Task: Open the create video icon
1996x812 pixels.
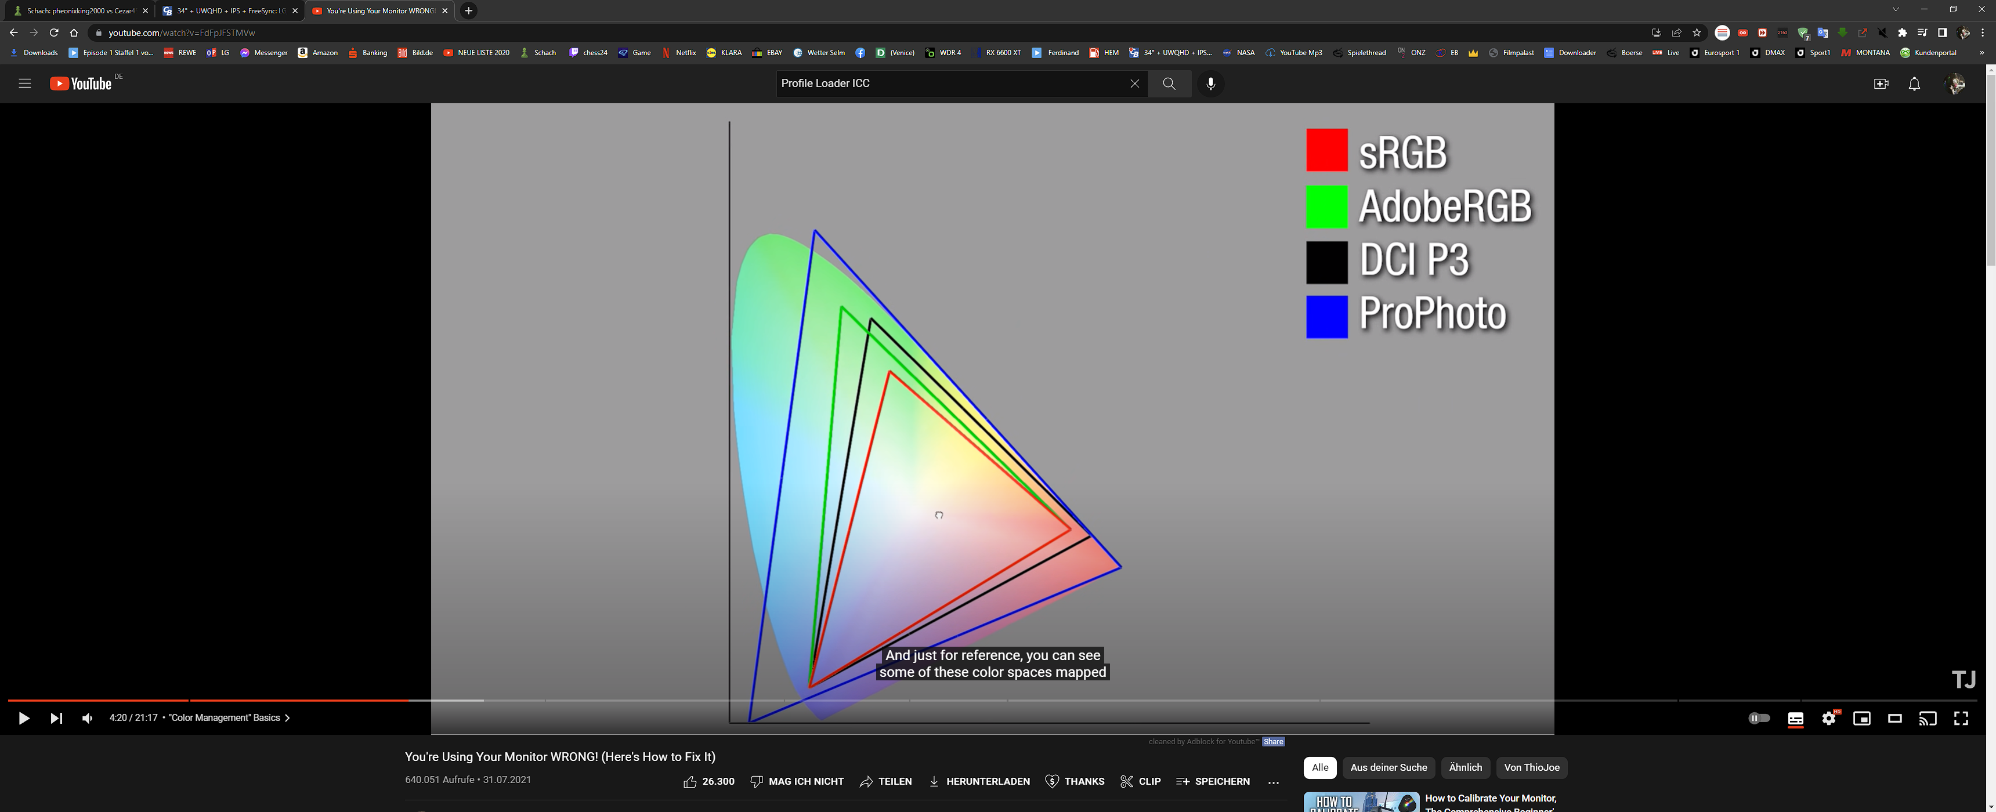Action: 1881,84
